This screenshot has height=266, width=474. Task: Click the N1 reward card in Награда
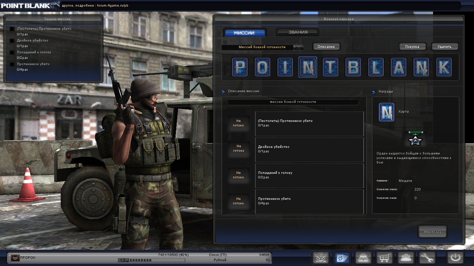pos(387,112)
